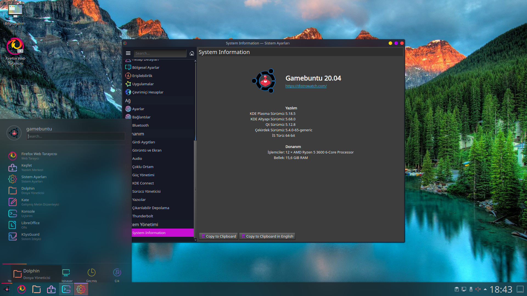This screenshot has height=296, width=527.
Task: Open Dolphin from the taskbar
Action: pyautogui.click(x=37, y=289)
